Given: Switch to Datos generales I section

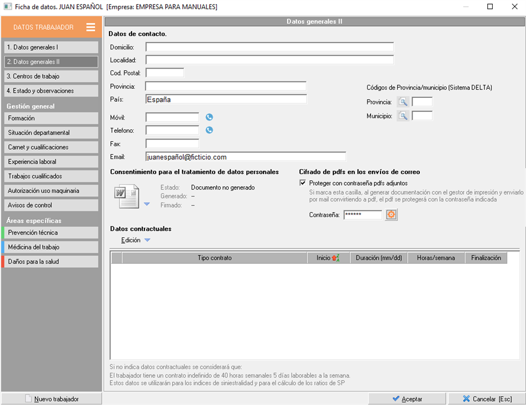Looking at the screenshot, I should click(x=50, y=47).
